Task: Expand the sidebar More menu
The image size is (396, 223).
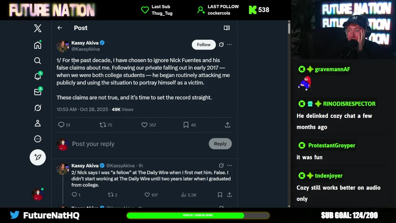Action: (x=38, y=139)
